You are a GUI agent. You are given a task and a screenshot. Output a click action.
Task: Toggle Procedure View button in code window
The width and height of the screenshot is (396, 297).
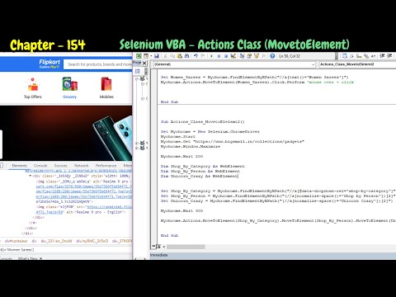[x=153, y=247]
